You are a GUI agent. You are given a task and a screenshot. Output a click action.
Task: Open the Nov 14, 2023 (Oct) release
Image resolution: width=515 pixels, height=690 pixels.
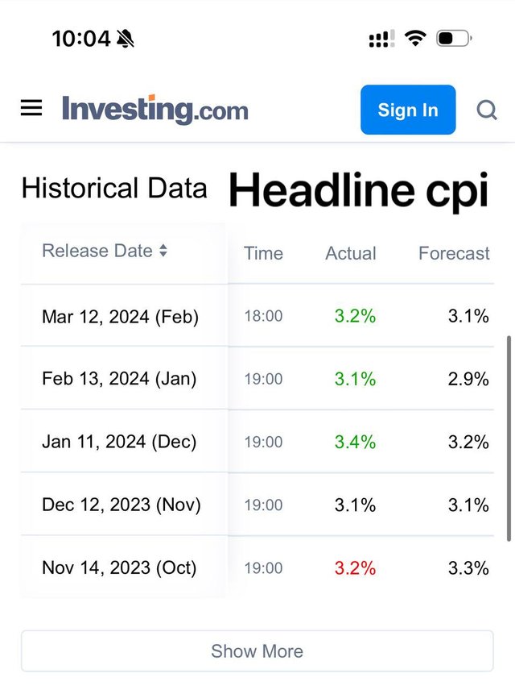pyautogui.click(x=119, y=567)
